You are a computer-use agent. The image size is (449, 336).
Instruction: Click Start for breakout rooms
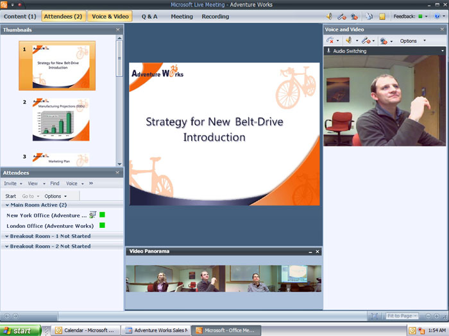coord(11,196)
